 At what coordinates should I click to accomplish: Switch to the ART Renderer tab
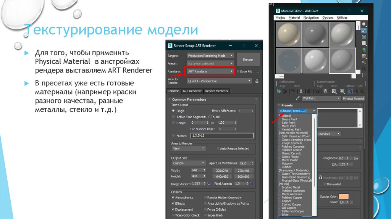(192, 91)
